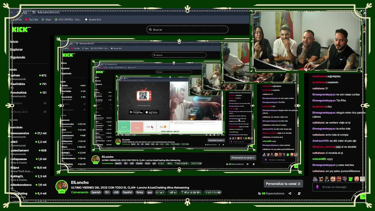Viewport: 375px width, 211px height.
Task: Open the Maps bookmark
Action: (46, 19)
